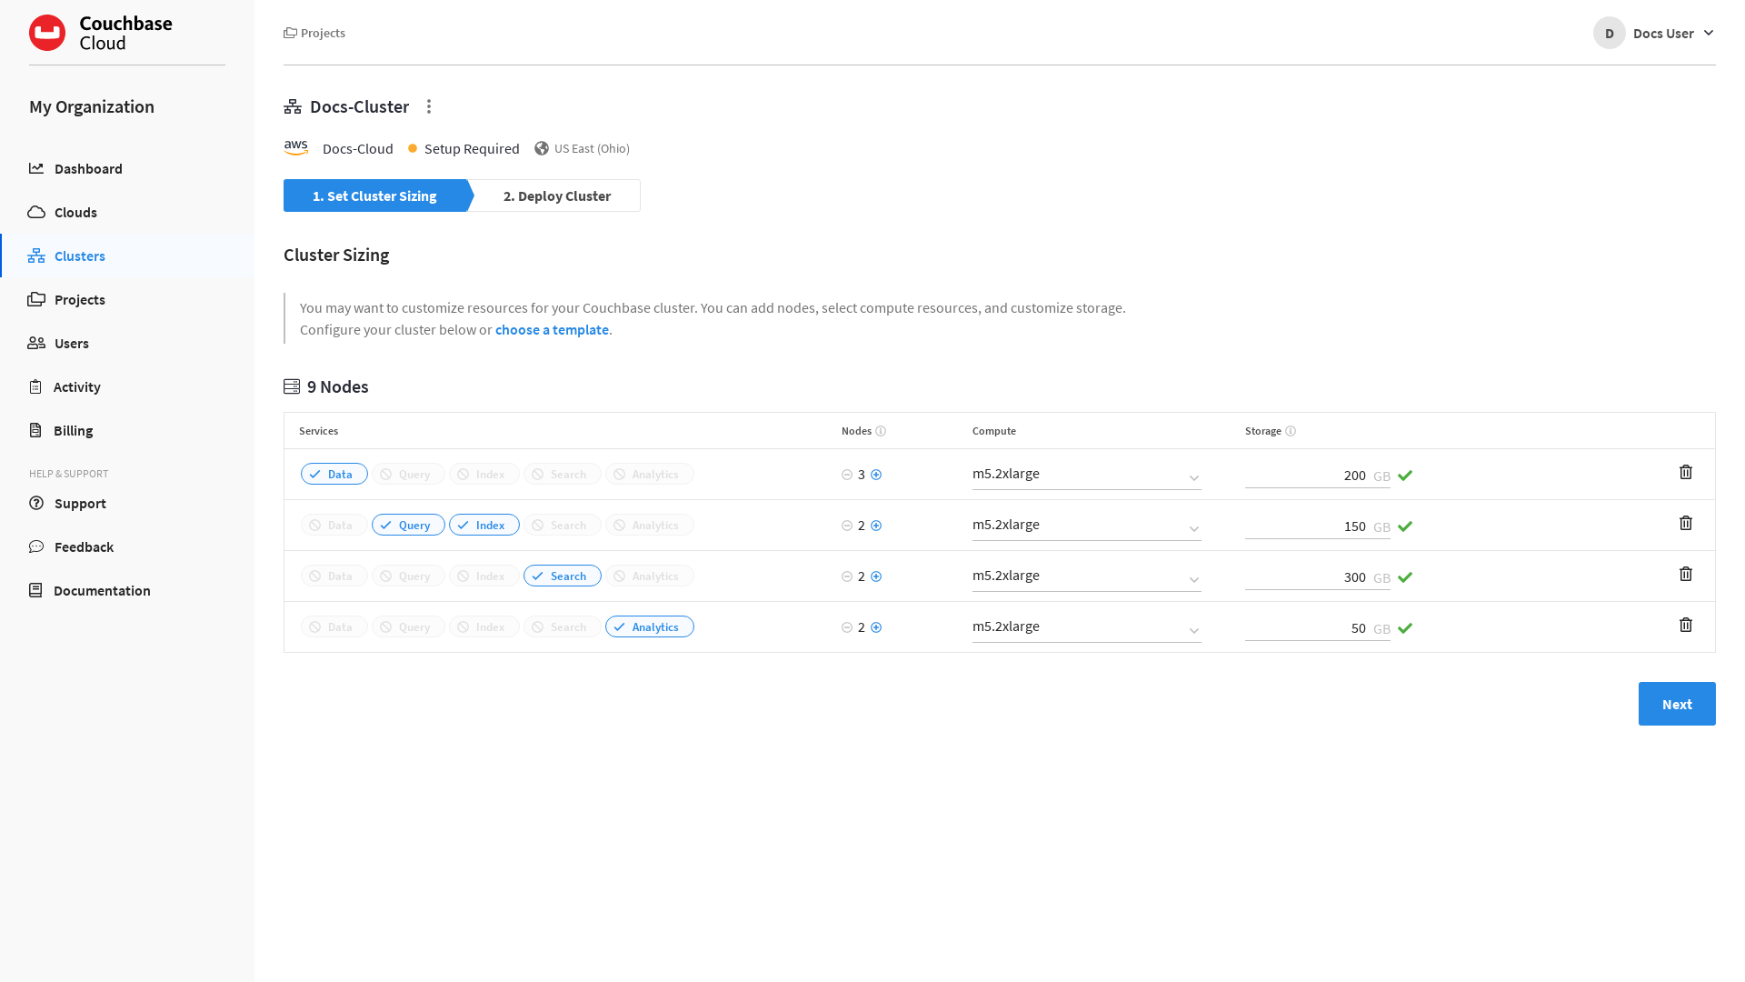Screen dimensions: 1745x982
Task: Enable Search service in fourth row
Action: click(563, 626)
